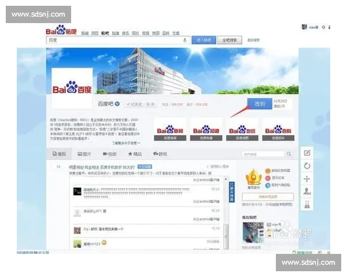The width and height of the screenshot is (347, 277).
Task: Open the first thread title 明星相邀
Action: coord(102,167)
